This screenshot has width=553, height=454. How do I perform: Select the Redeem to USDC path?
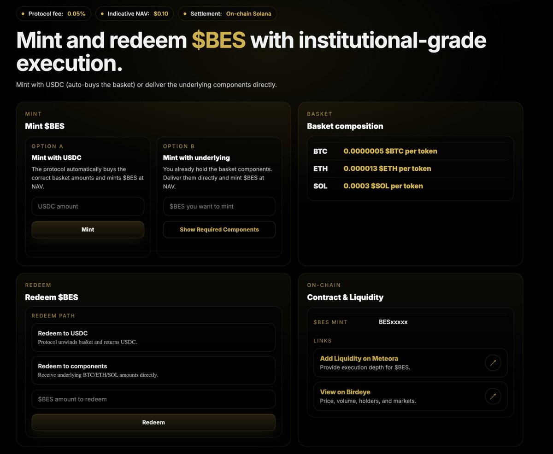(x=153, y=337)
